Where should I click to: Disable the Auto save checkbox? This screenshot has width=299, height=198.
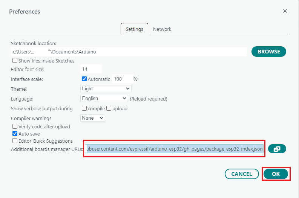[x=15, y=134]
